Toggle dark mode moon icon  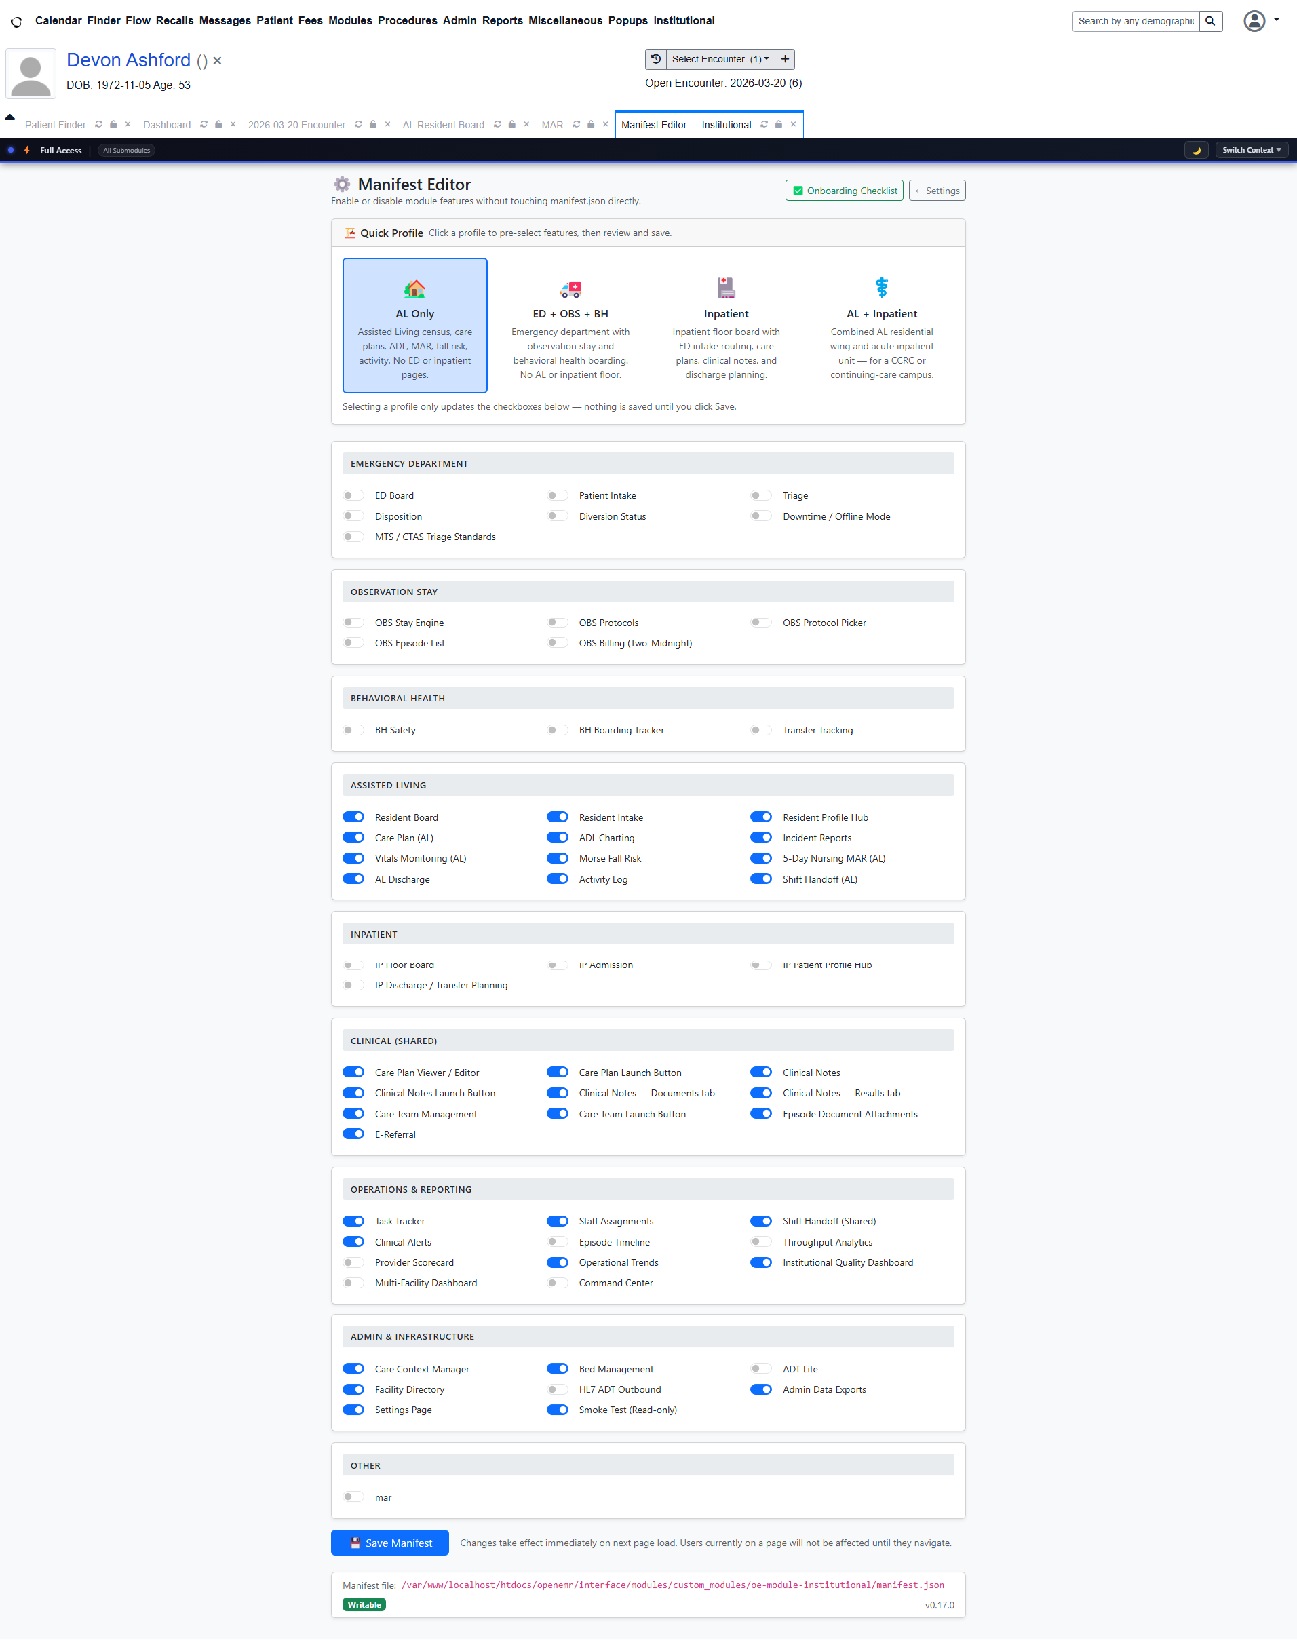[1196, 151]
